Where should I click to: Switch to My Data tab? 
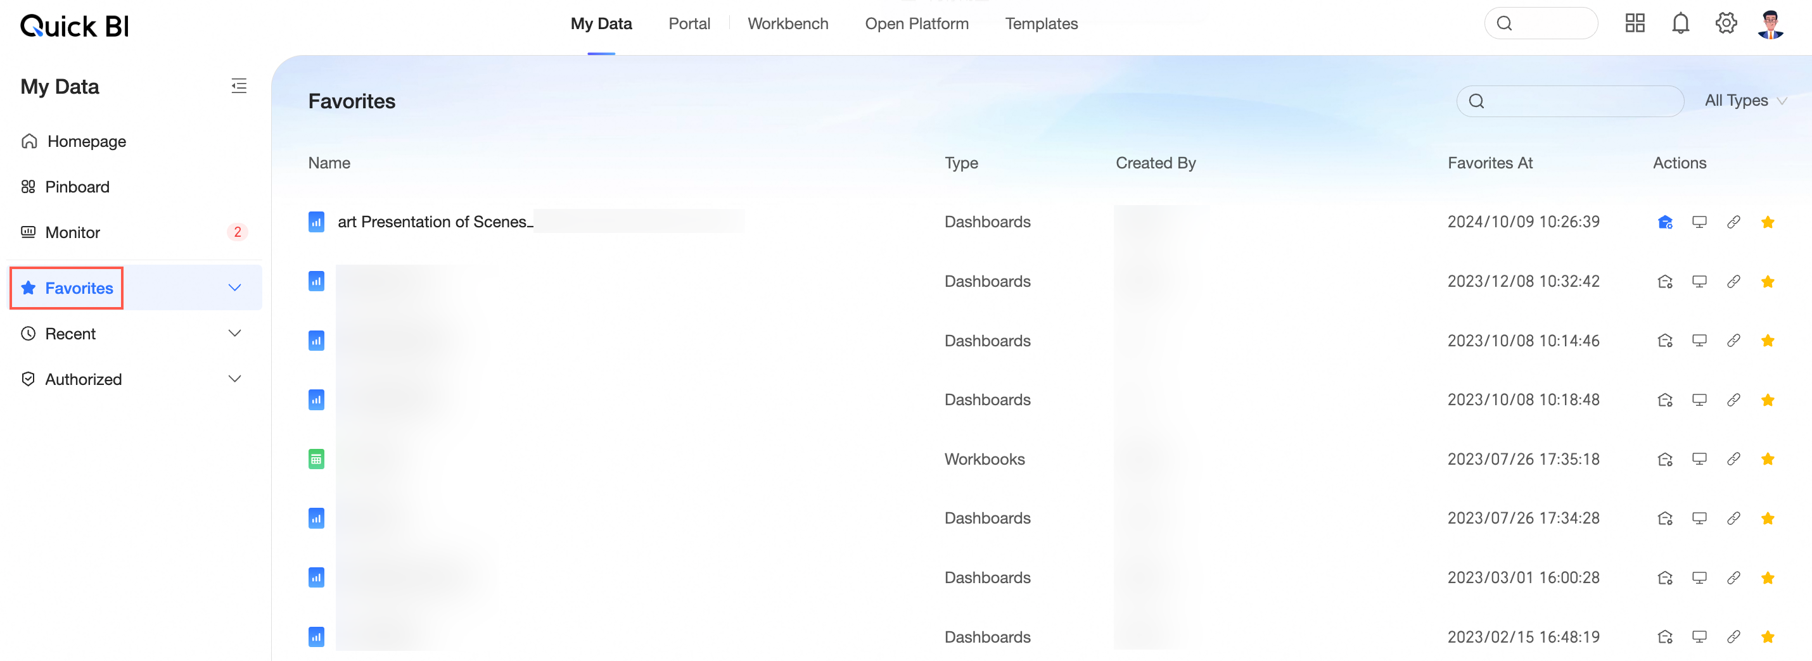[x=601, y=23]
